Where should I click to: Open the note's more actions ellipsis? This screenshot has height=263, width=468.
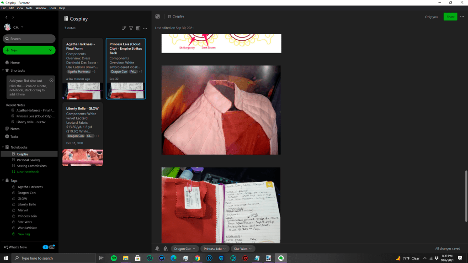point(462,17)
